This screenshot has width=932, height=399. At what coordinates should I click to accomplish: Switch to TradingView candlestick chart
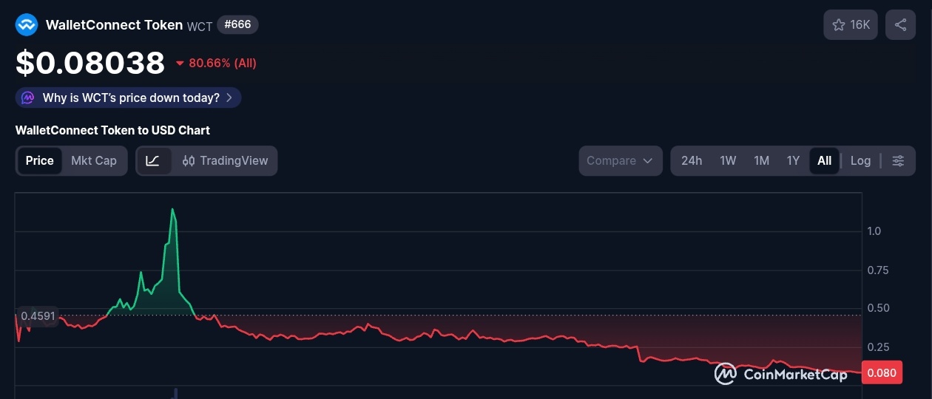pyautogui.click(x=225, y=161)
